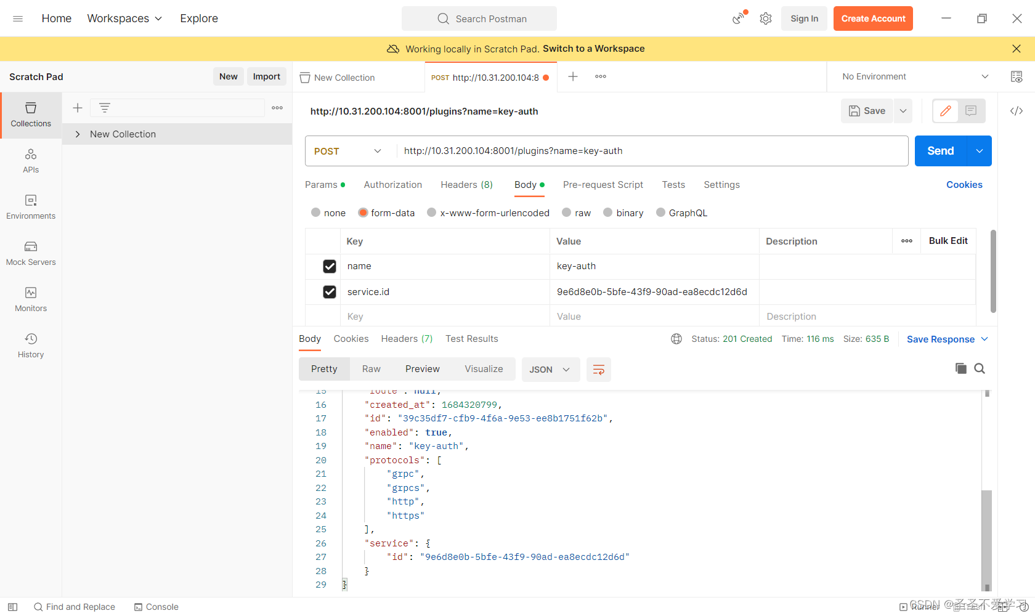Switch to the Visualize response view

pos(484,369)
